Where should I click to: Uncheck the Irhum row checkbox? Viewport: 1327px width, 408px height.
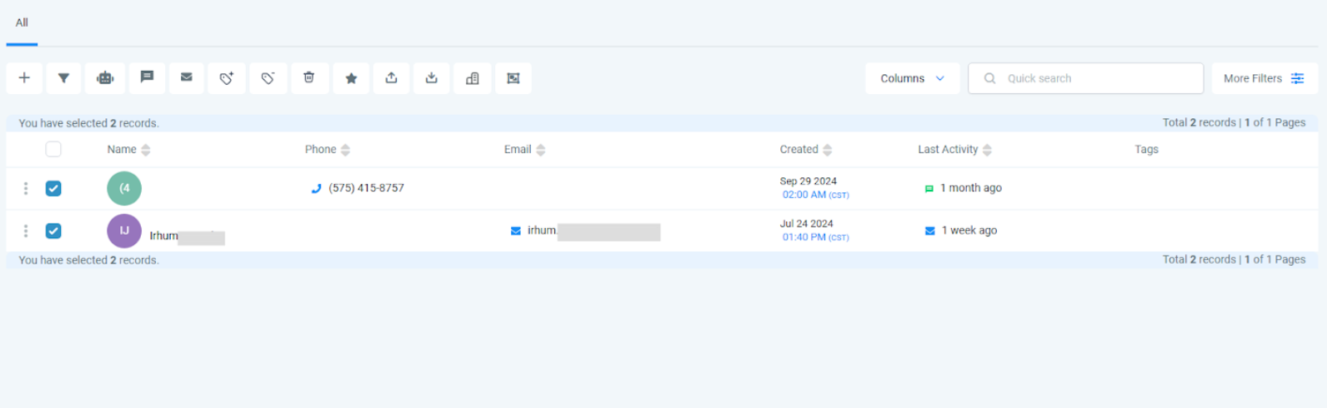tap(53, 231)
